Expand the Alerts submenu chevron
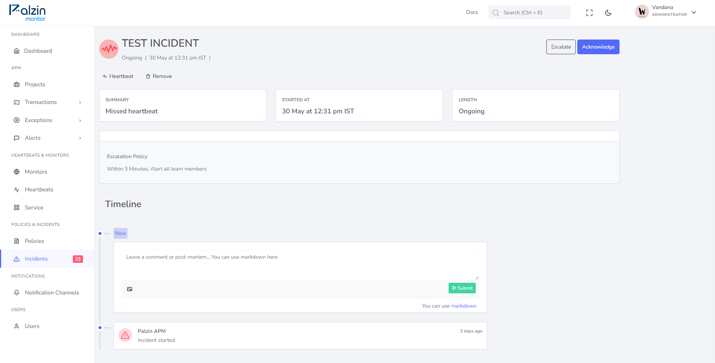 click(x=80, y=138)
